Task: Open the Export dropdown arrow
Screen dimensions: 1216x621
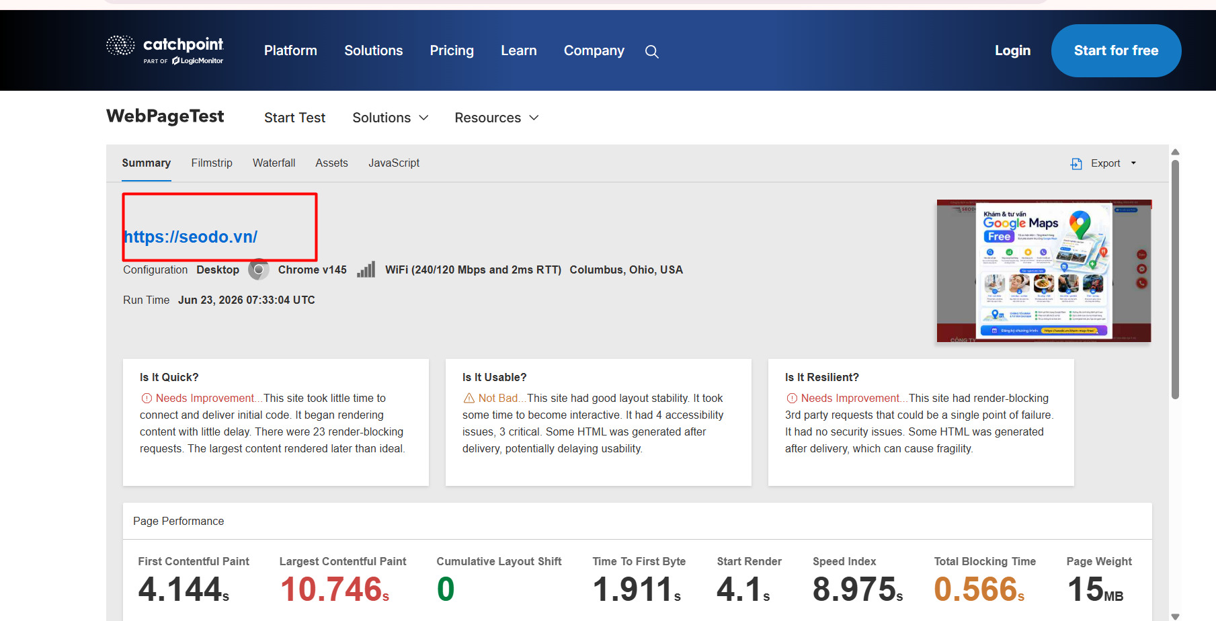Action: click(x=1133, y=163)
